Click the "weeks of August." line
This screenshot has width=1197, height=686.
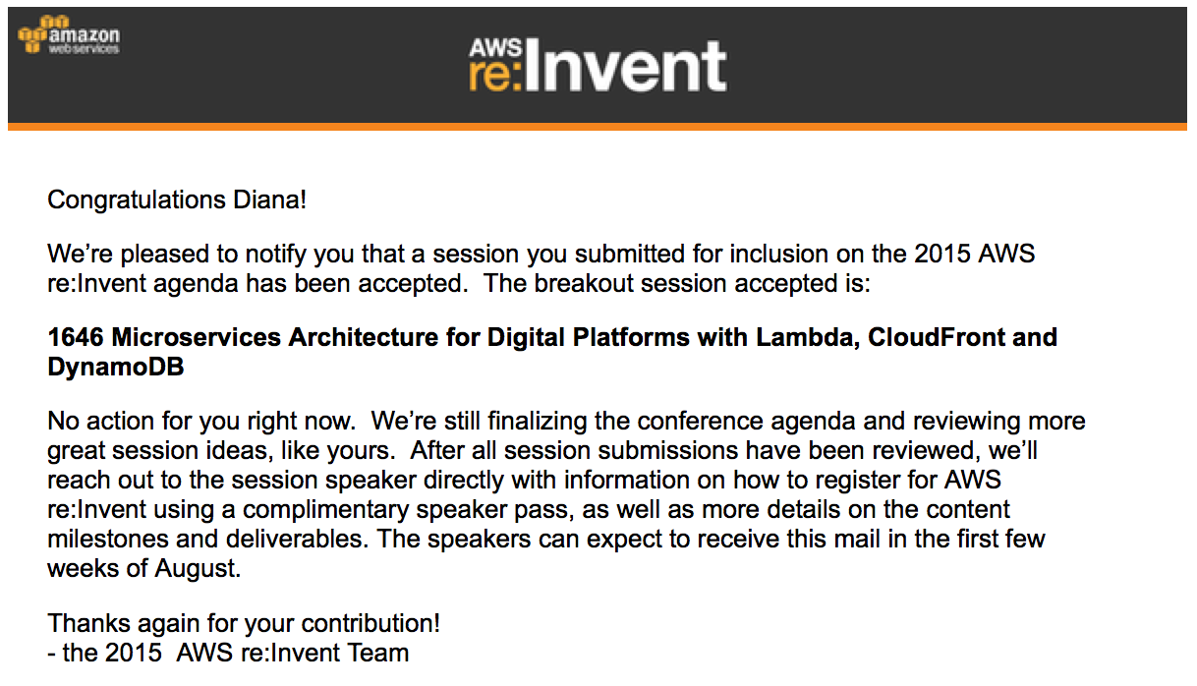tap(144, 570)
